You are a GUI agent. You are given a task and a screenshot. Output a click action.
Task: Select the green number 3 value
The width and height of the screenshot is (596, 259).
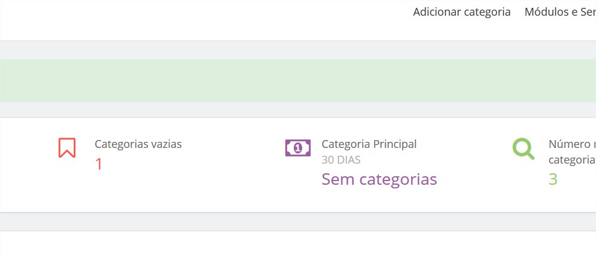point(553,179)
